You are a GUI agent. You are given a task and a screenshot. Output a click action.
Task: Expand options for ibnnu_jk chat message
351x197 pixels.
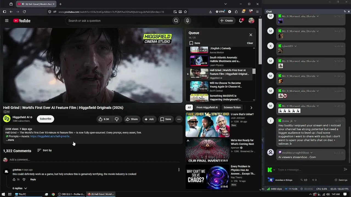click(295, 121)
